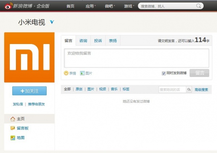Go to 首页 in top navigation

pyautogui.click(x=70, y=6)
